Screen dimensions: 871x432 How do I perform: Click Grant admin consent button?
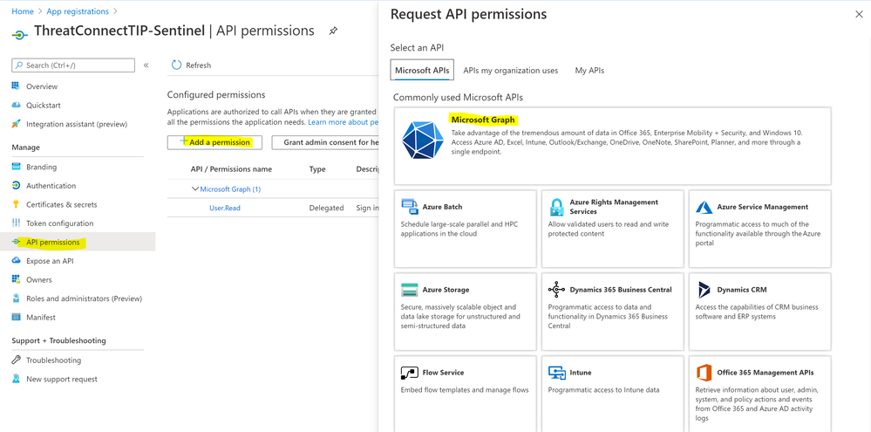point(325,142)
